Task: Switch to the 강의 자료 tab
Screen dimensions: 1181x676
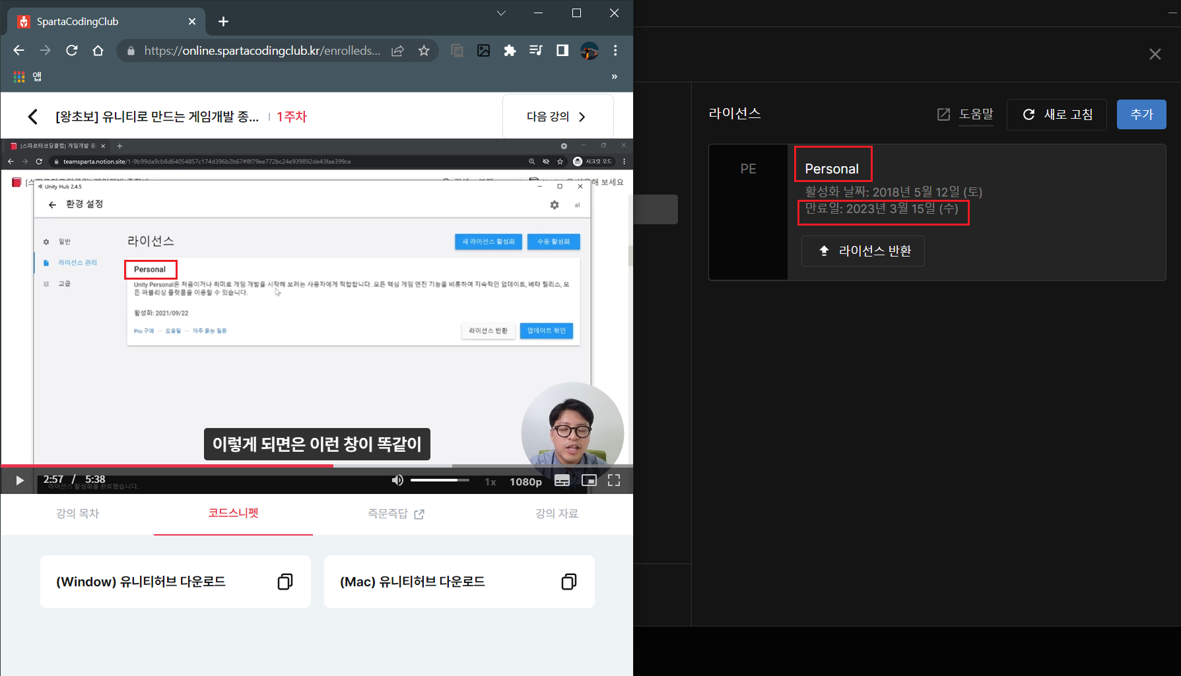Action: pyautogui.click(x=557, y=514)
